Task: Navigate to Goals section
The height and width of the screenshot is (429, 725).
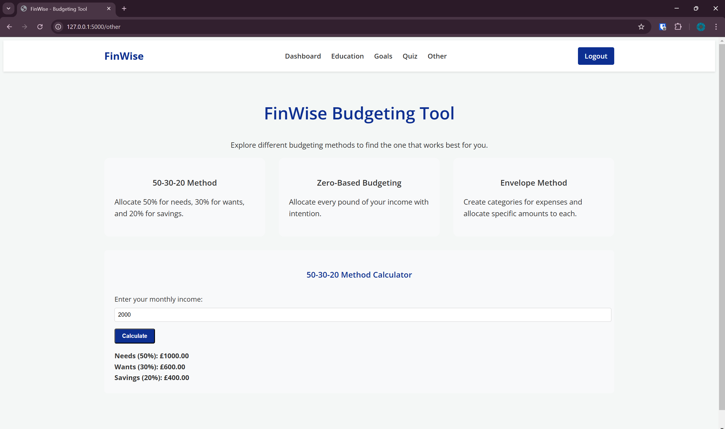Action: (x=383, y=56)
